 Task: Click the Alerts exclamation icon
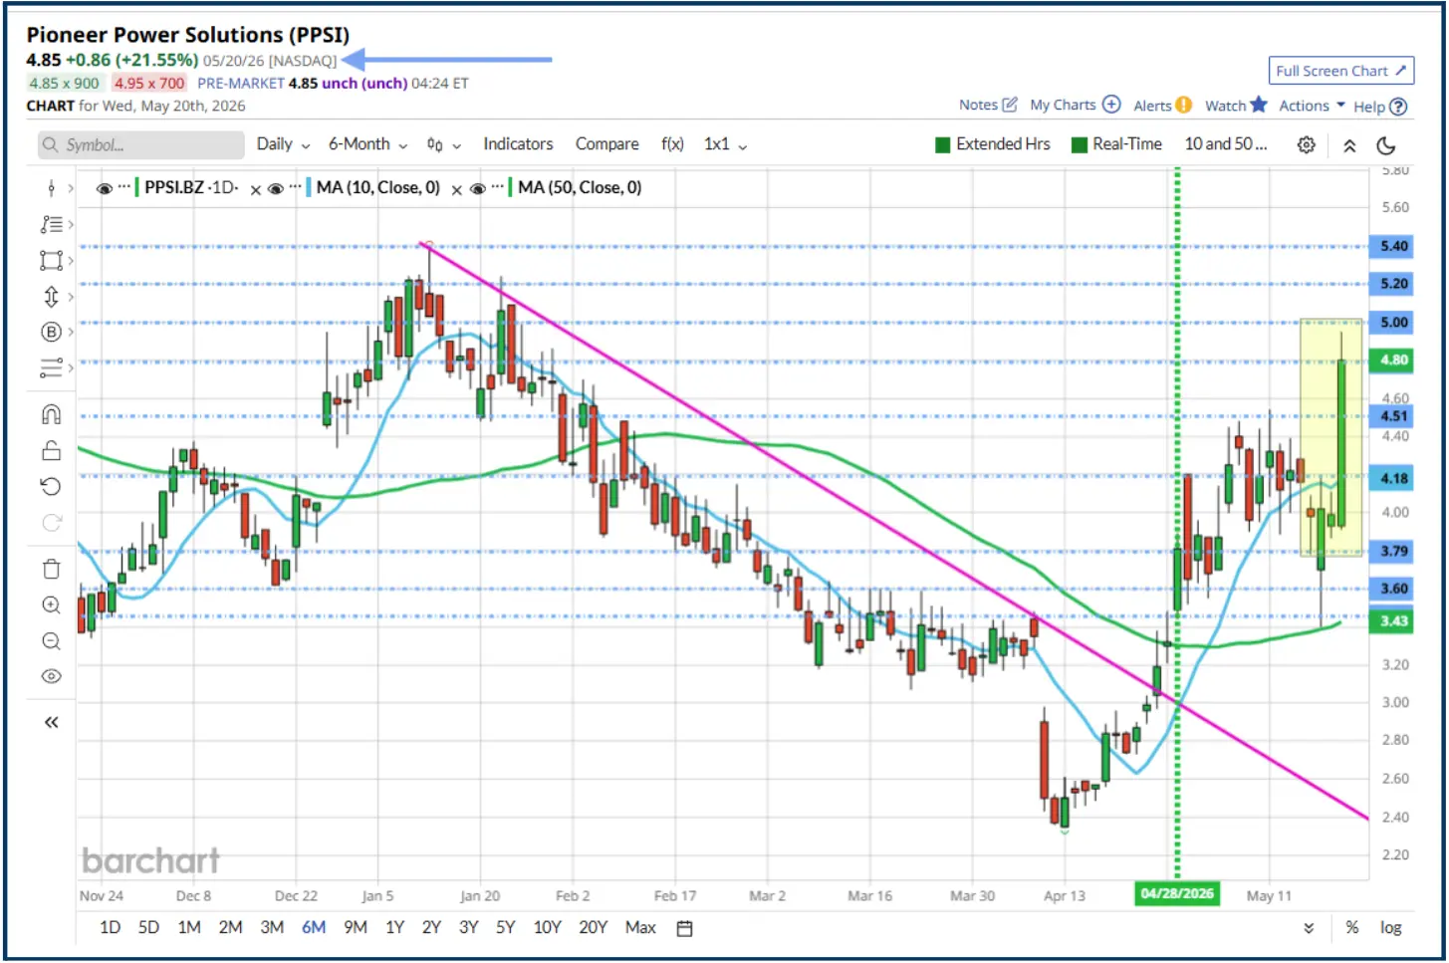tap(1183, 105)
